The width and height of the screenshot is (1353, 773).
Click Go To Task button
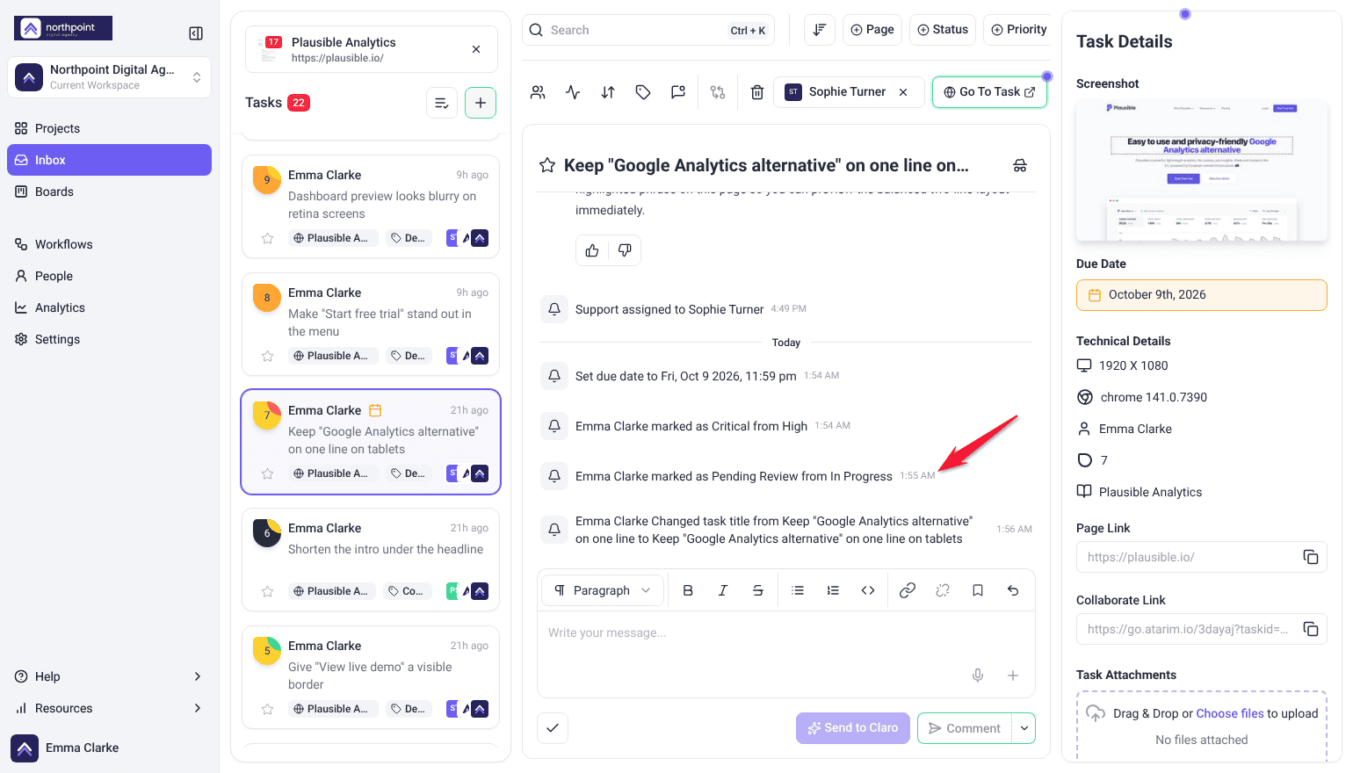click(989, 92)
